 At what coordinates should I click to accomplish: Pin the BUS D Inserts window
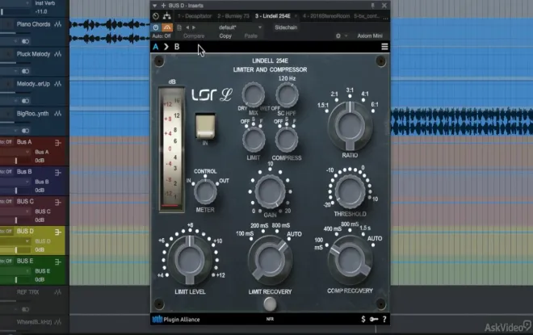[x=373, y=6]
